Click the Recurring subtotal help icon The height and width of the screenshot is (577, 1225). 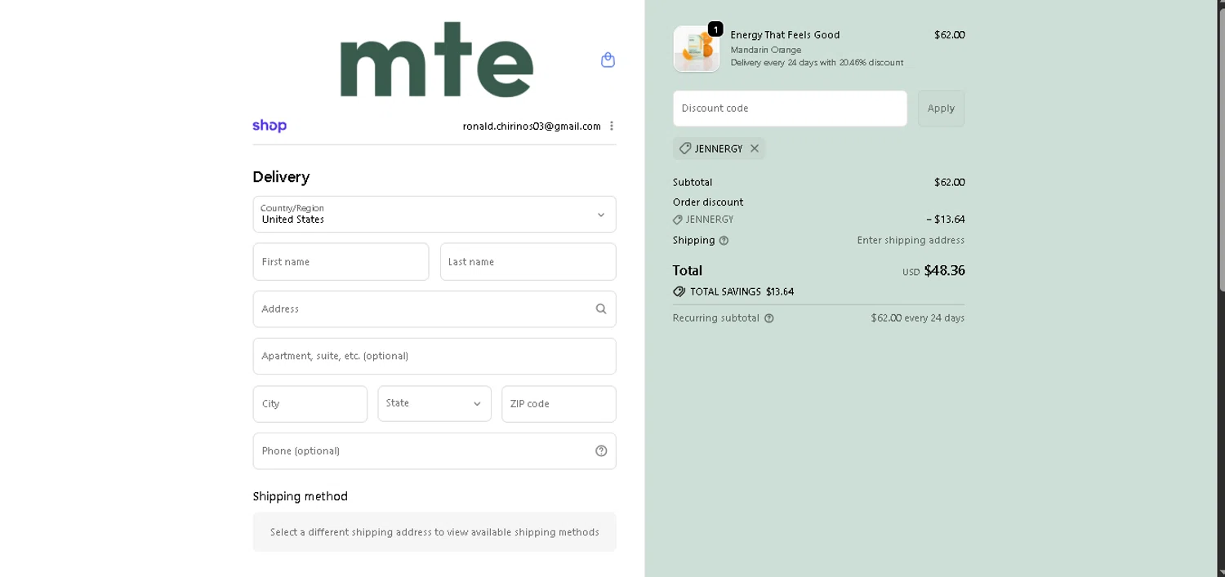pyautogui.click(x=768, y=318)
